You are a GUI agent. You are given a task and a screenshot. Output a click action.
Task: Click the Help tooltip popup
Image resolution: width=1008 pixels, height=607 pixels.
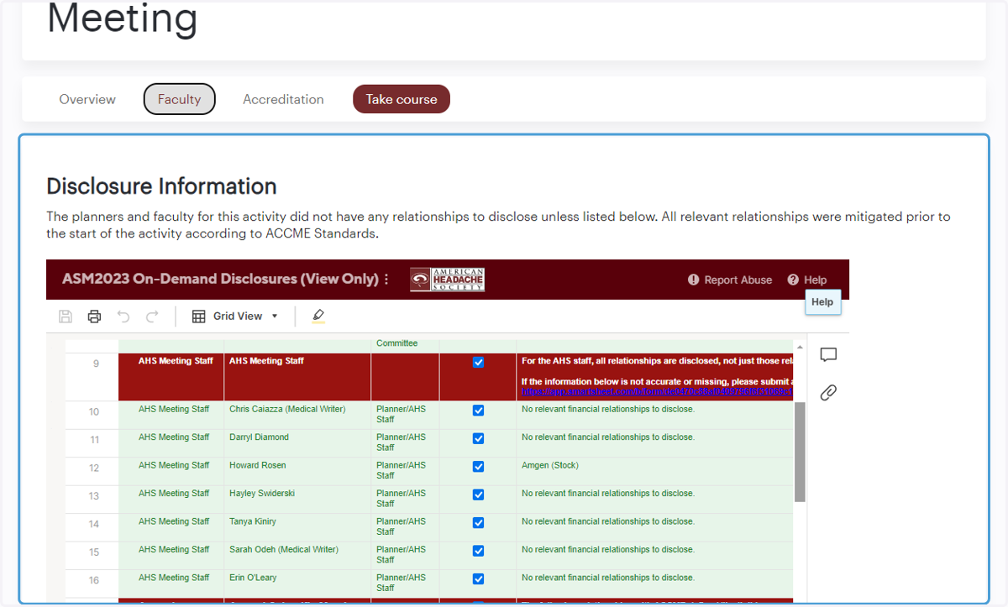[x=822, y=302]
